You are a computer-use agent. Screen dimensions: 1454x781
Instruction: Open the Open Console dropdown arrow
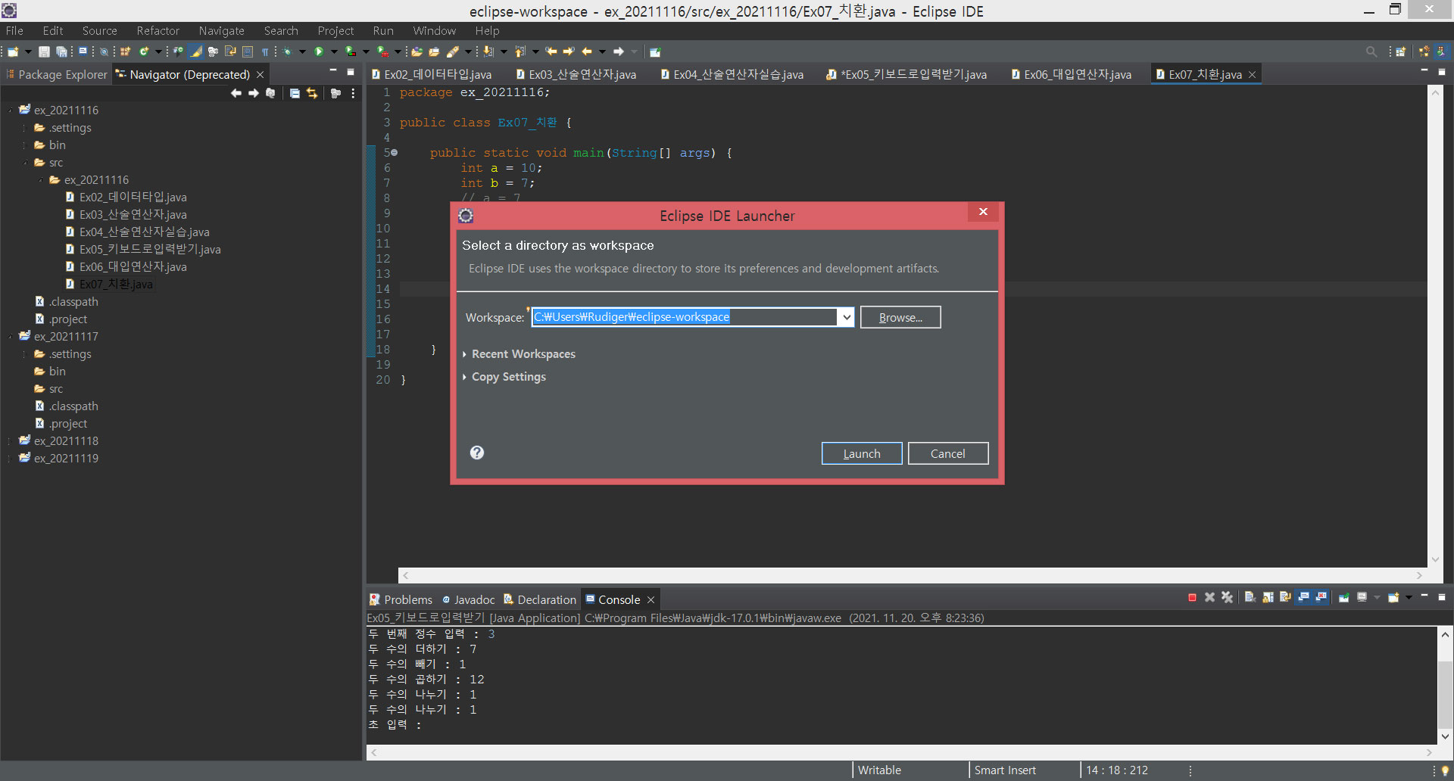[1409, 598]
